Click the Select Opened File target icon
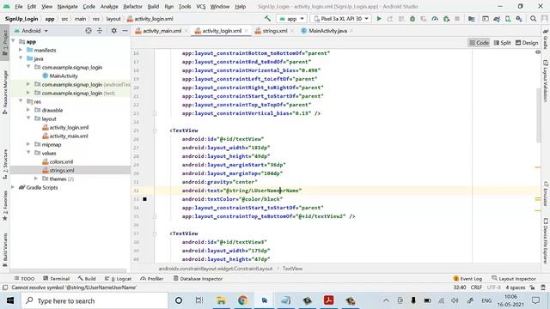Screen dimensions: 550x309 pos(89,31)
